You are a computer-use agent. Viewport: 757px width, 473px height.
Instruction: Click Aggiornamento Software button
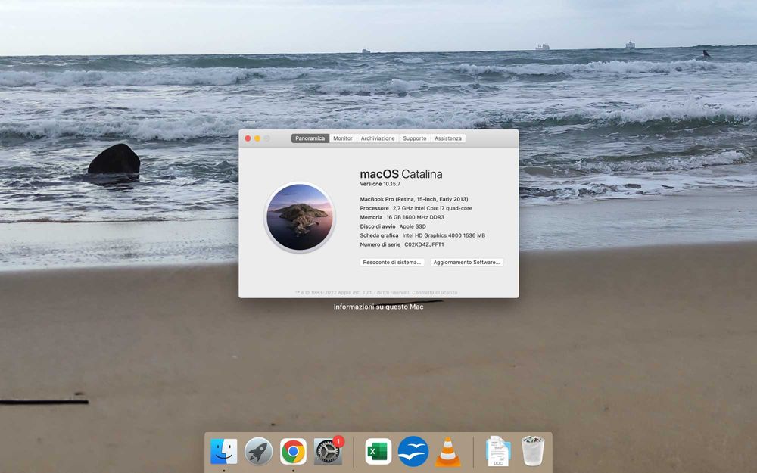coord(466,262)
